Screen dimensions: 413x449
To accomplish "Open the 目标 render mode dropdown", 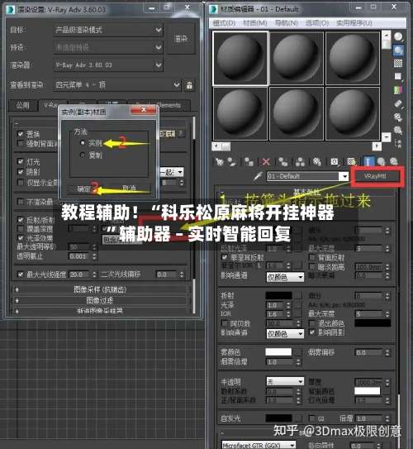I will coord(108,30).
